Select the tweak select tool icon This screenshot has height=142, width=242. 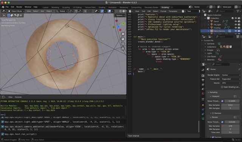4,15
